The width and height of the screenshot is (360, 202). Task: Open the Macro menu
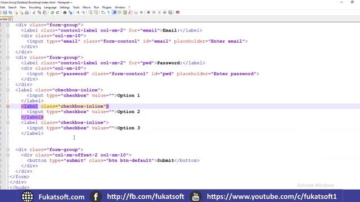click(x=87, y=7)
